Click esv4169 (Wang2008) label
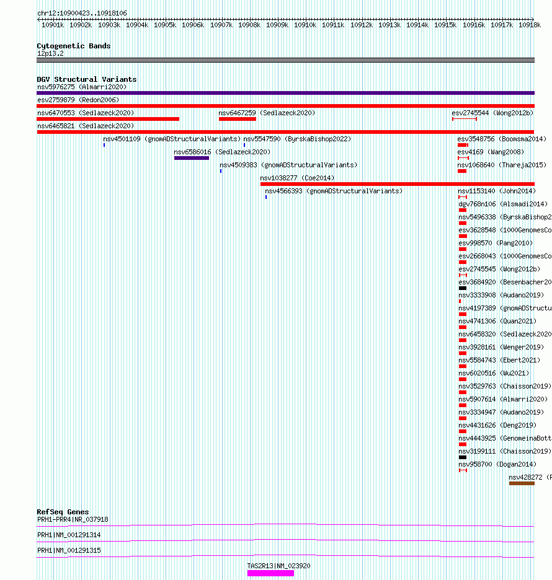 click(491, 152)
